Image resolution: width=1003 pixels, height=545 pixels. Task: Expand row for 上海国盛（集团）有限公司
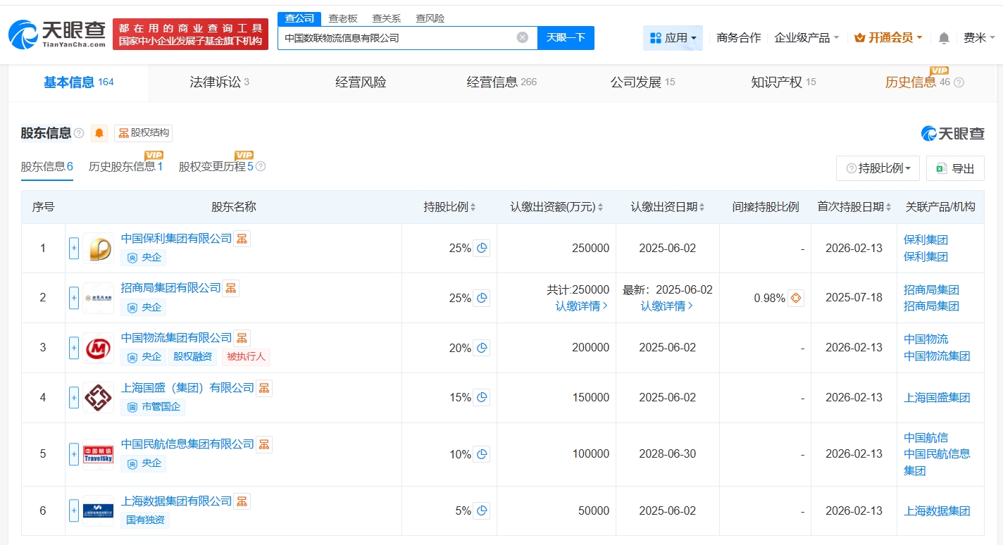coord(74,398)
